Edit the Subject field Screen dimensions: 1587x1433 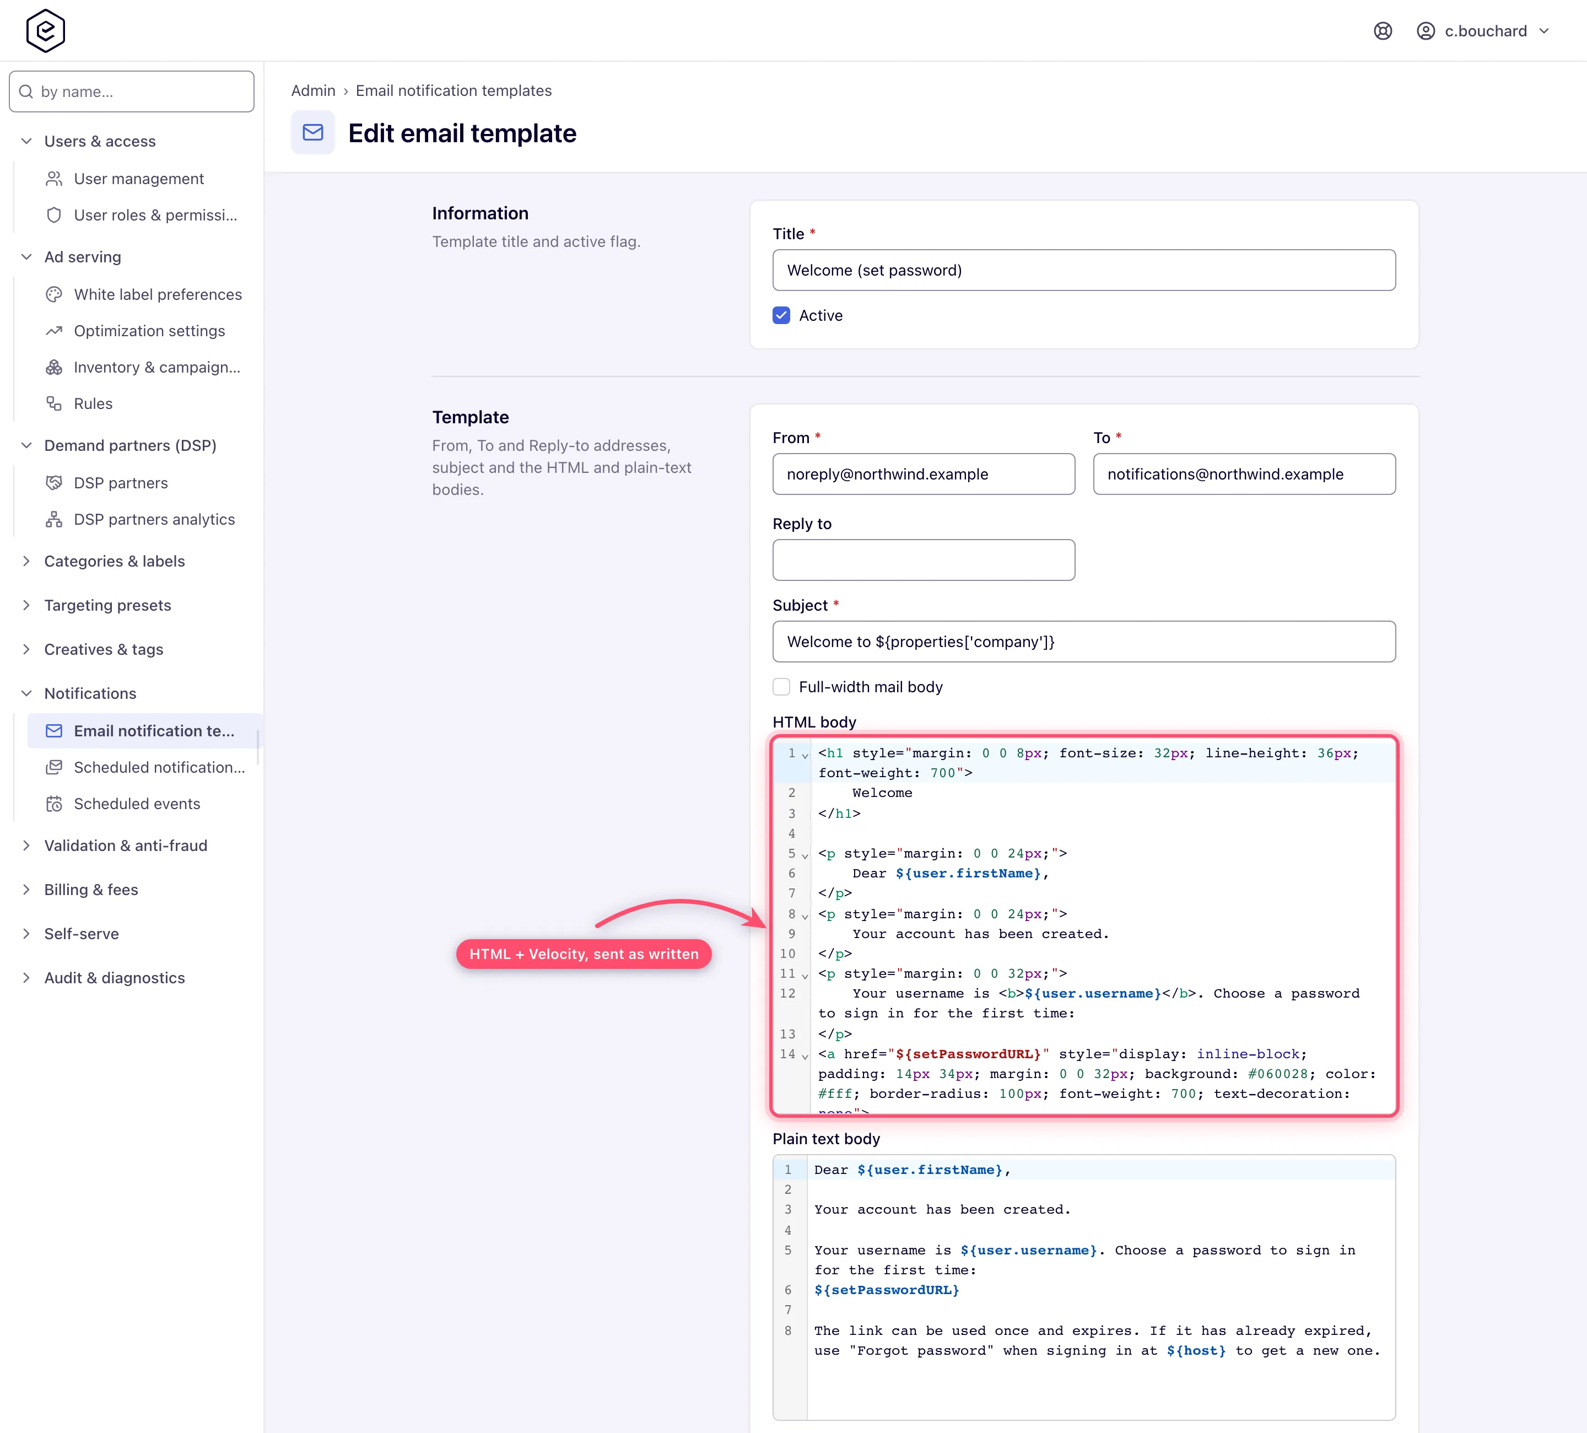coord(1083,642)
